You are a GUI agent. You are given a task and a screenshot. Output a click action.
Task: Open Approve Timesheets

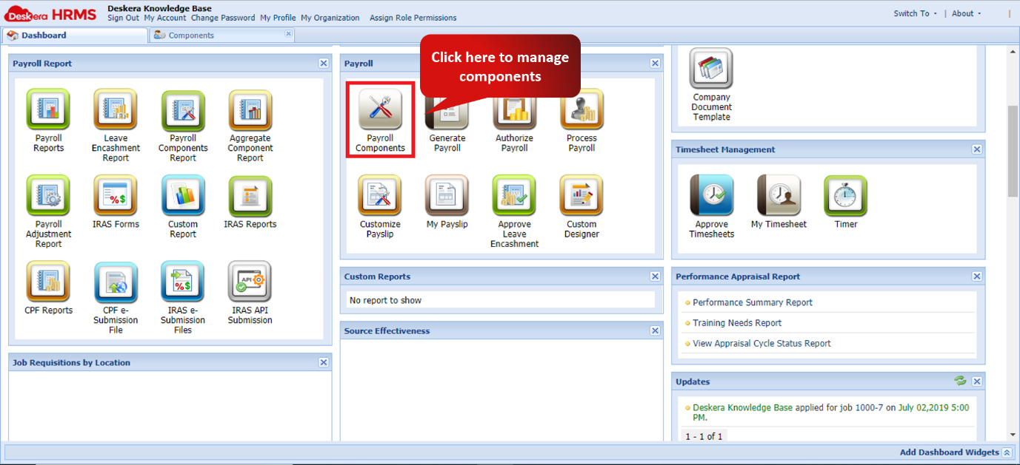click(711, 192)
